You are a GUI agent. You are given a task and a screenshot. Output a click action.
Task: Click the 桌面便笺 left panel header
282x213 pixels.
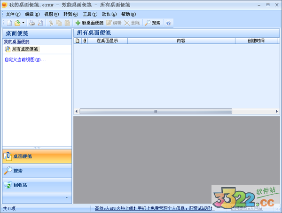pyautogui.click(x=37, y=33)
